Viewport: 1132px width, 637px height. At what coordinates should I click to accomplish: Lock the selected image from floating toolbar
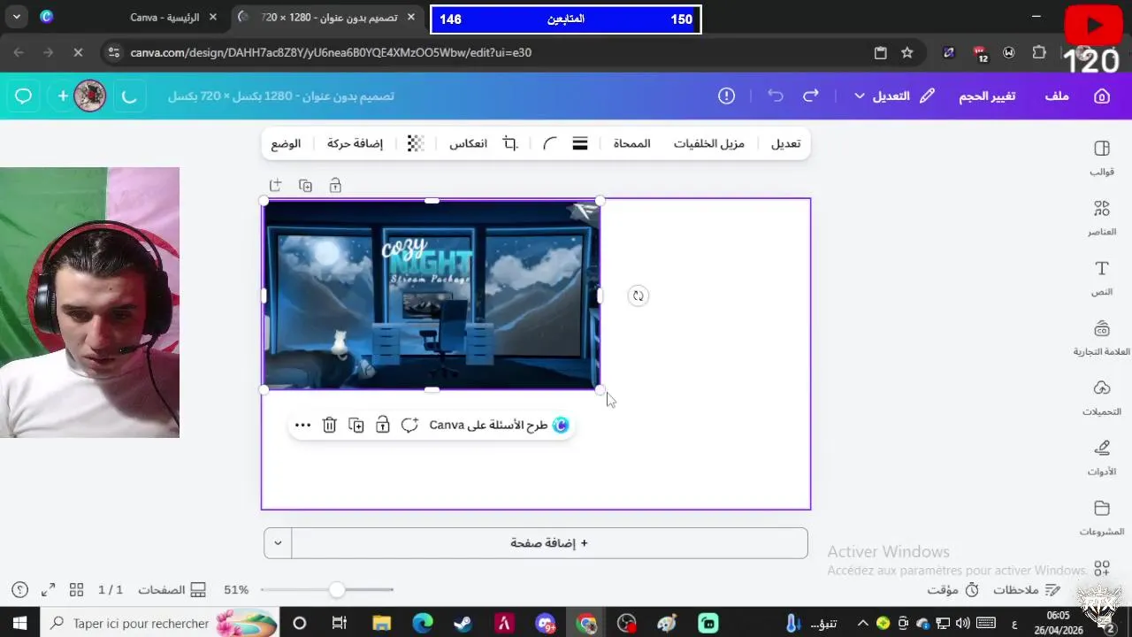[x=383, y=426]
